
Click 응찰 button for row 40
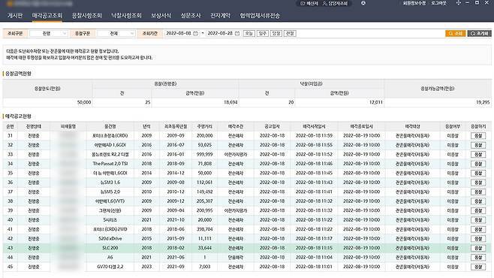pos(478,220)
